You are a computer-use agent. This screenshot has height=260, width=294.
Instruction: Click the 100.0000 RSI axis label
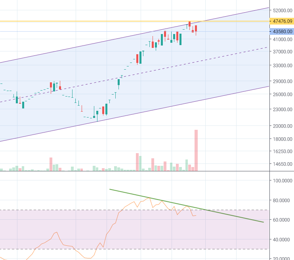(x=283, y=180)
